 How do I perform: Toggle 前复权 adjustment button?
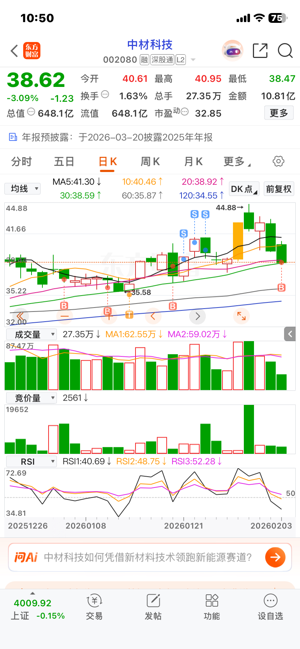pos(279,189)
